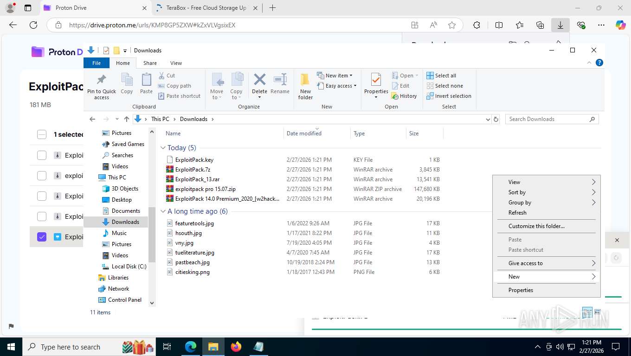This screenshot has height=356, width=631.
Task: Open Microsoft Edge from the taskbar
Action: coord(191,347)
